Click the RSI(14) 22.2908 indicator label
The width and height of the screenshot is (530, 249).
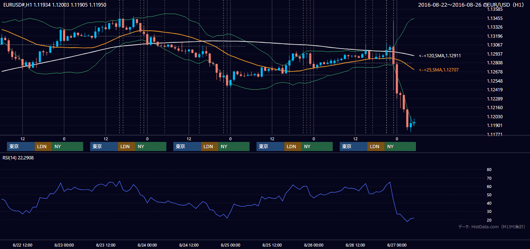pos(18,158)
